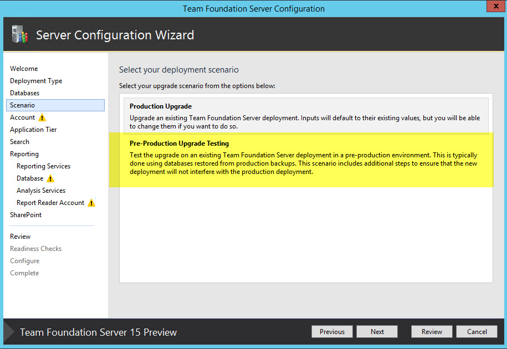Image resolution: width=507 pixels, height=349 pixels.
Task: Click the 'Team Foundation Server 15 Preview' footer text
Action: 98,332
